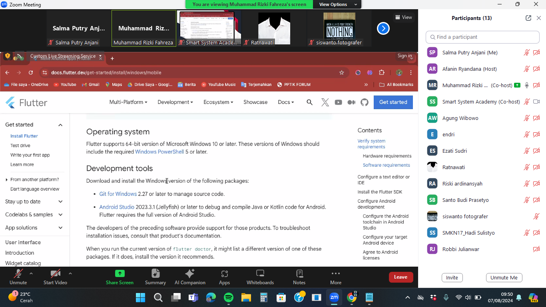Open audio options arrow beside Unmute

click(x=31, y=274)
